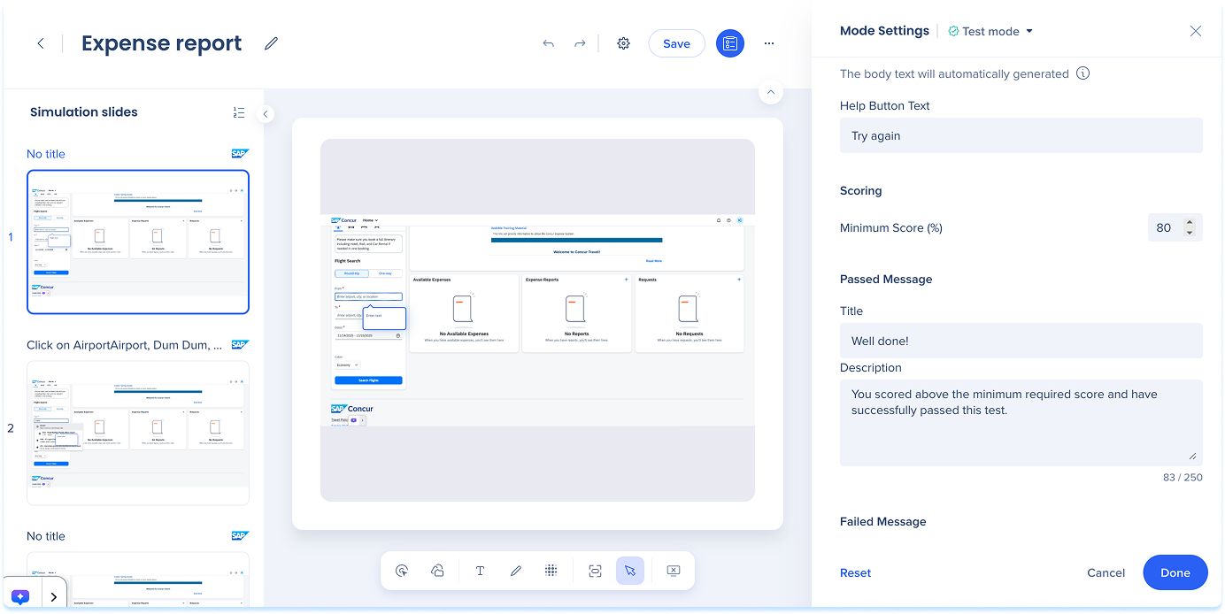Collapse the top panel chevron above canvas
1225x614 pixels.
[x=770, y=92]
